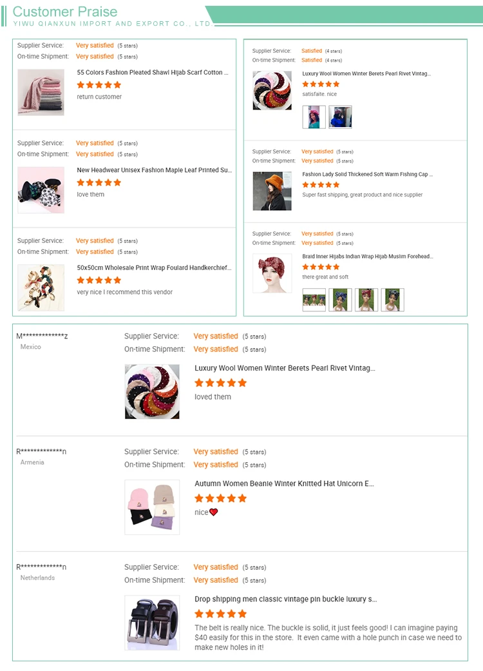View the blue beret customer photo

[x=340, y=117]
